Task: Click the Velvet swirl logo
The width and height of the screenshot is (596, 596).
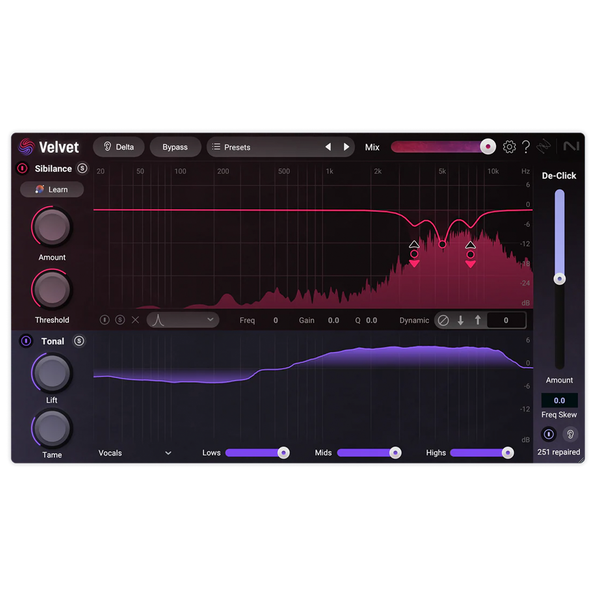Action: (26, 146)
